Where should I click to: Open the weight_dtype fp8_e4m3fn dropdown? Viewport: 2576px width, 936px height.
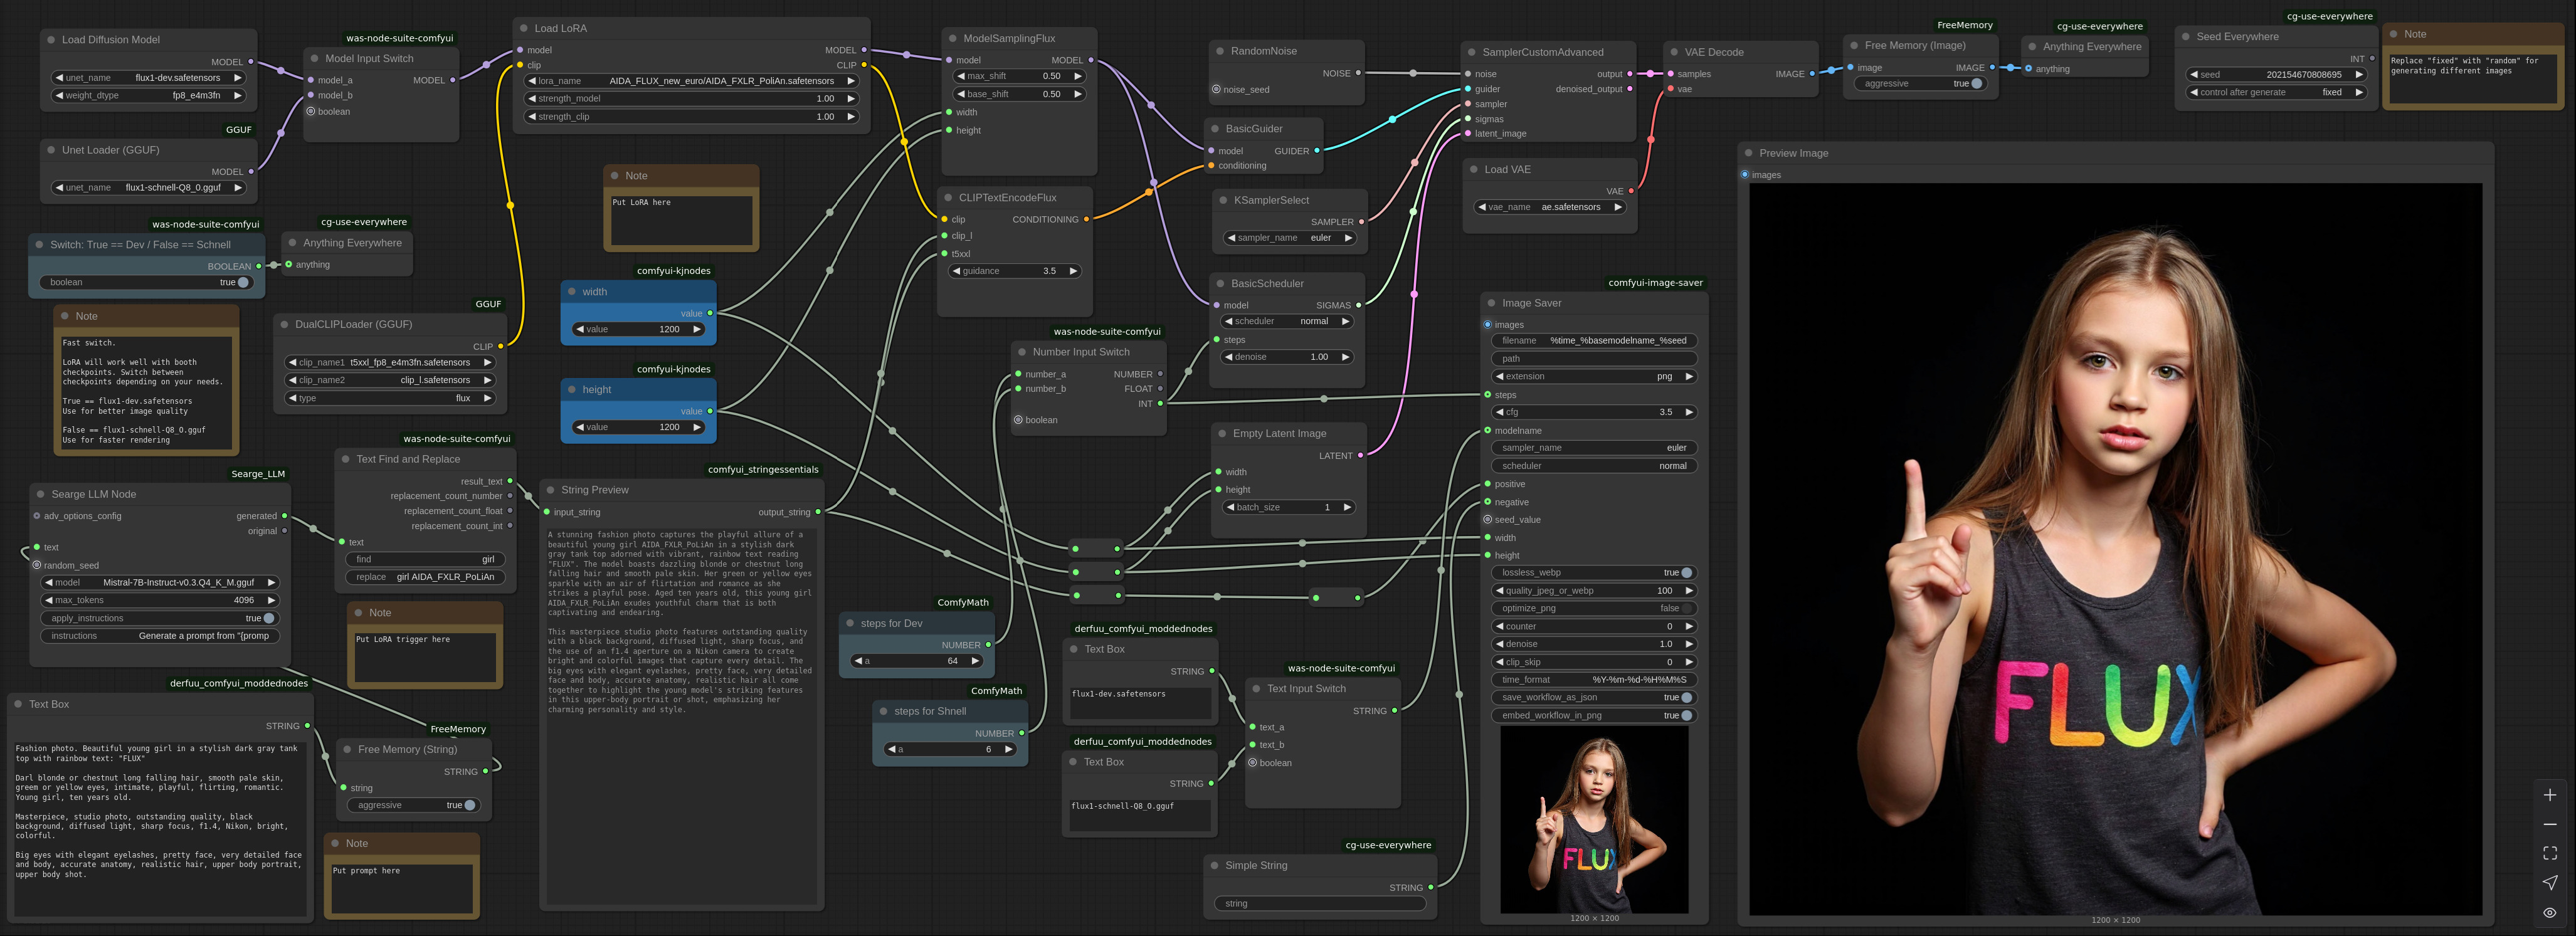tap(148, 96)
